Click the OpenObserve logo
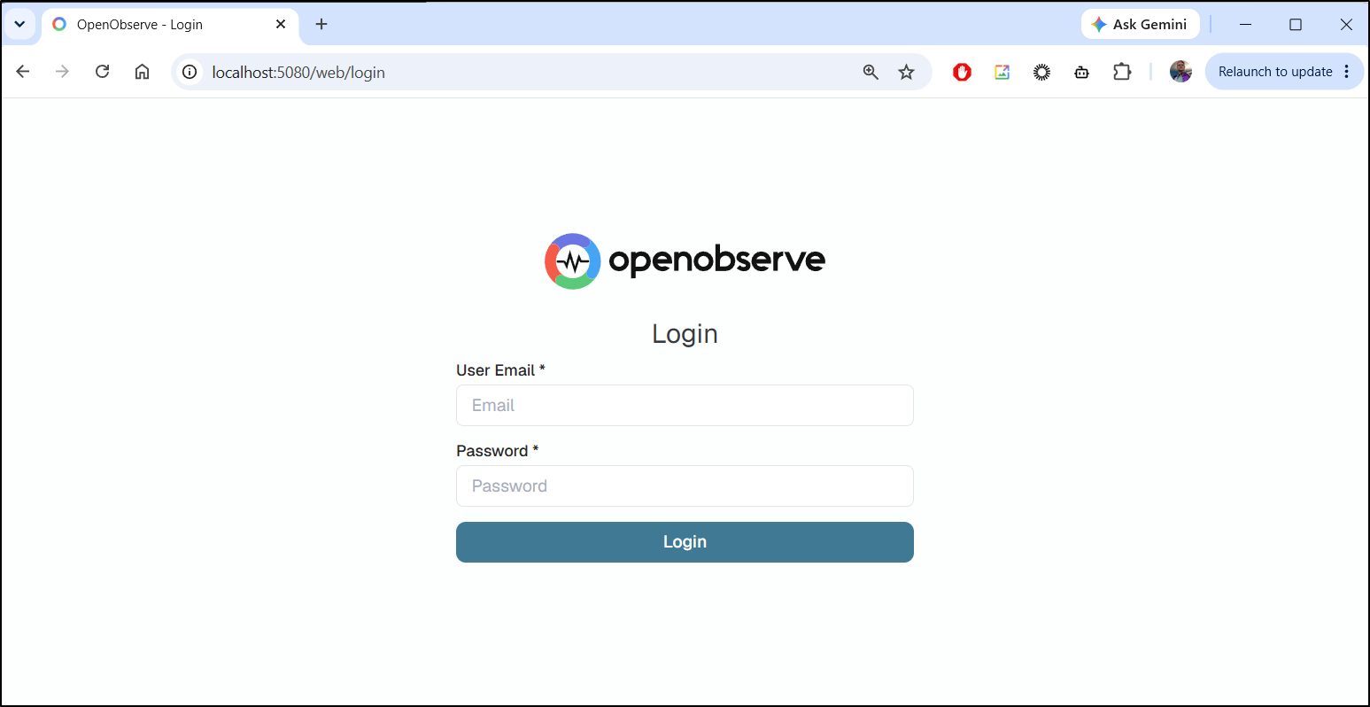This screenshot has width=1370, height=707. tap(685, 260)
